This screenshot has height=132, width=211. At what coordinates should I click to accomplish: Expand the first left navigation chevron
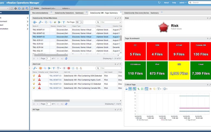pyautogui.click(x=27, y=18)
